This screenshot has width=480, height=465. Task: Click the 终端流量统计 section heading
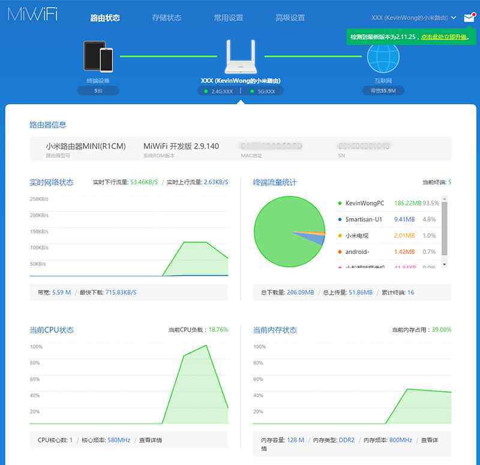click(275, 183)
